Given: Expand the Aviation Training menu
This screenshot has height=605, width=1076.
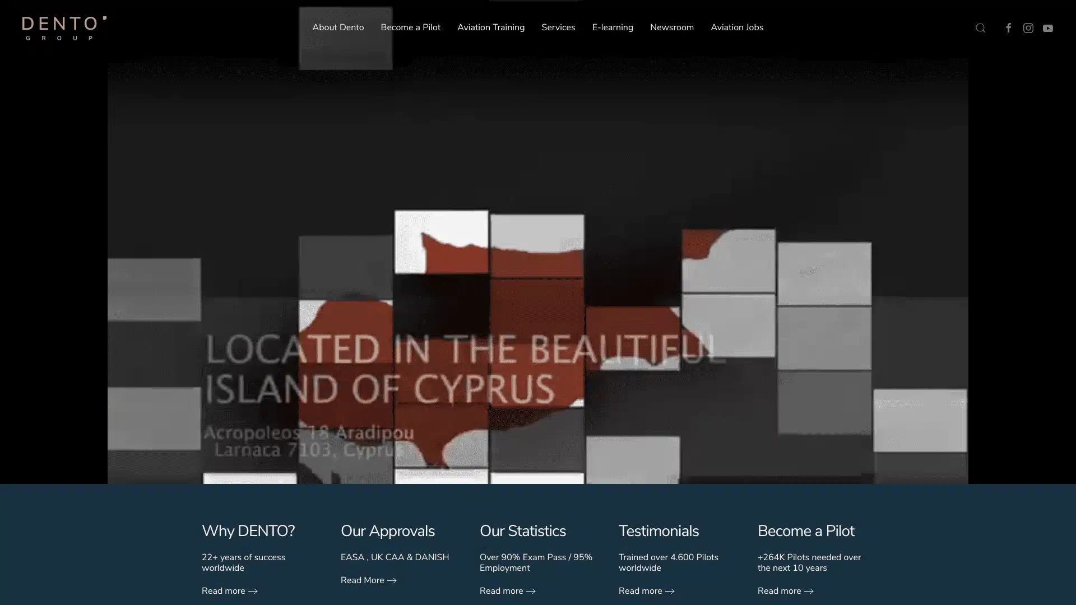Looking at the screenshot, I should [490, 27].
